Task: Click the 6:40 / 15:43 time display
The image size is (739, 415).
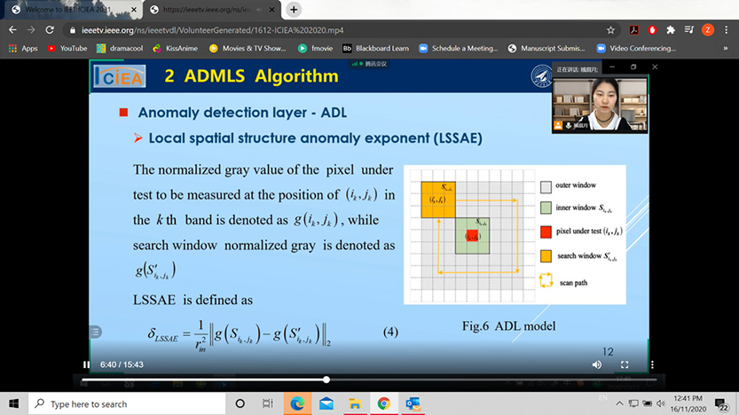Action: coord(122,364)
